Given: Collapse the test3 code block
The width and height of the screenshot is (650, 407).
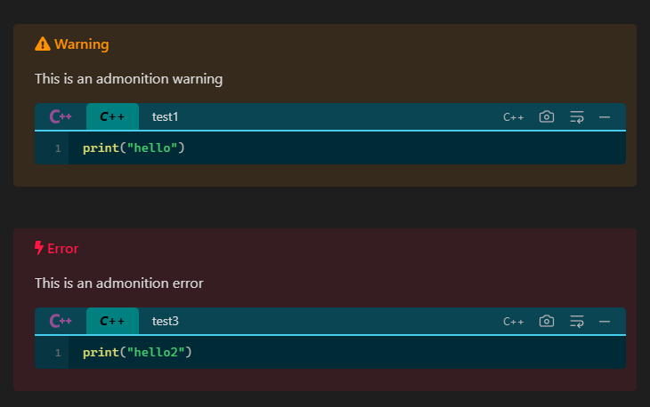Looking at the screenshot, I should [605, 322].
